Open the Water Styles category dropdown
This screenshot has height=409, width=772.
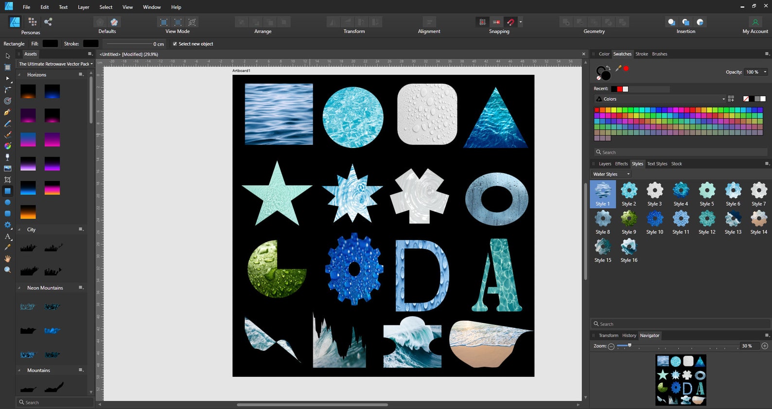pyautogui.click(x=611, y=174)
